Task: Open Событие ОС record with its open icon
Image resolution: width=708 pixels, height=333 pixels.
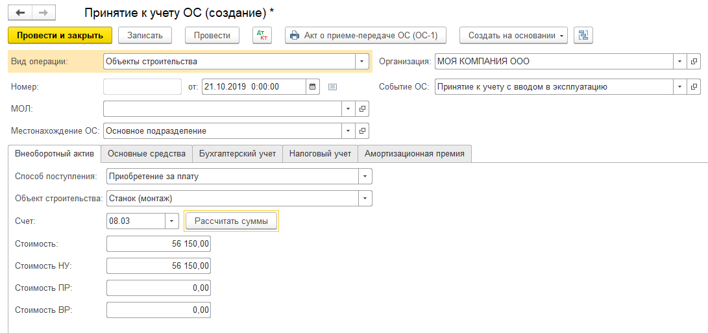Action: 694,87
